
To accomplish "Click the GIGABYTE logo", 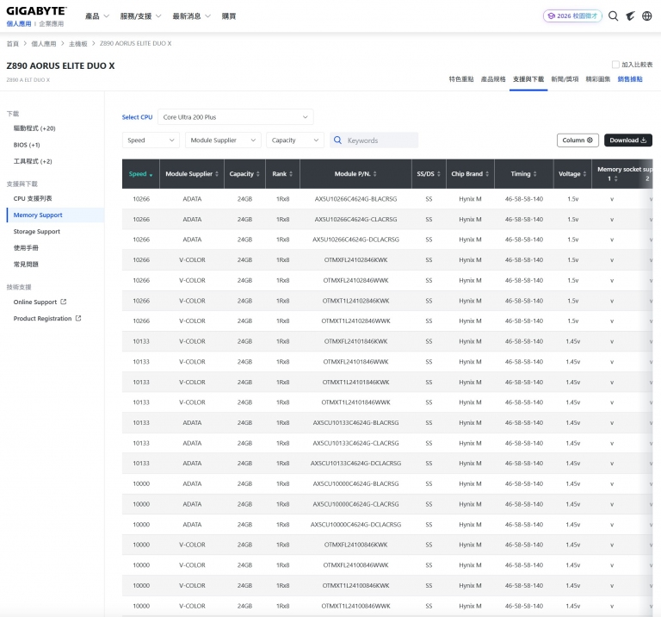I will (36, 11).
